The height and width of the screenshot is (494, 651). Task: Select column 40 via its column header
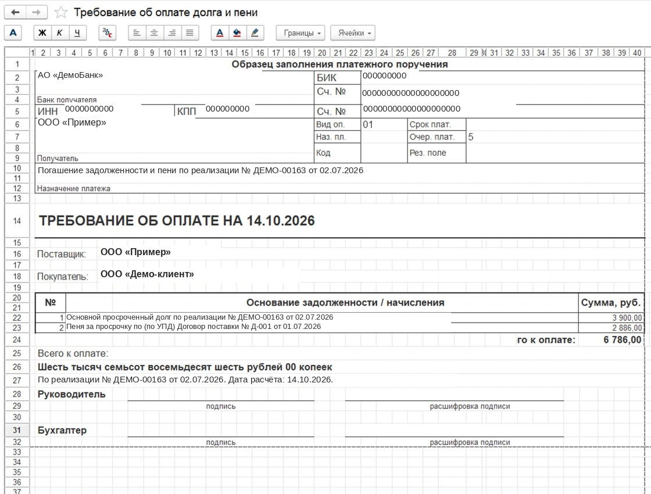coord(637,53)
